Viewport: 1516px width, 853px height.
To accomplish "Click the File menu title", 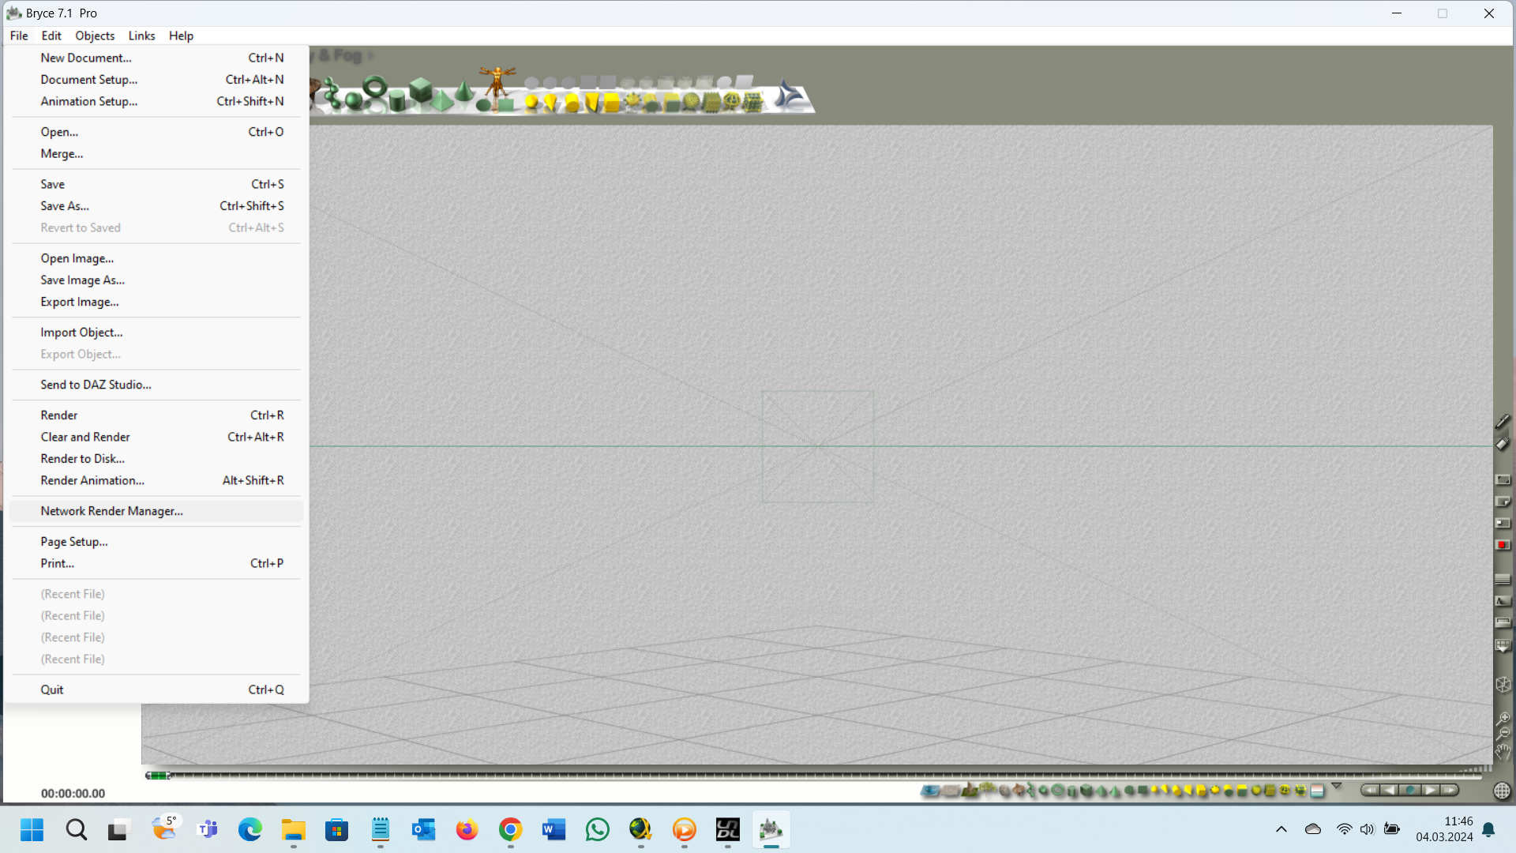I will 19,36.
